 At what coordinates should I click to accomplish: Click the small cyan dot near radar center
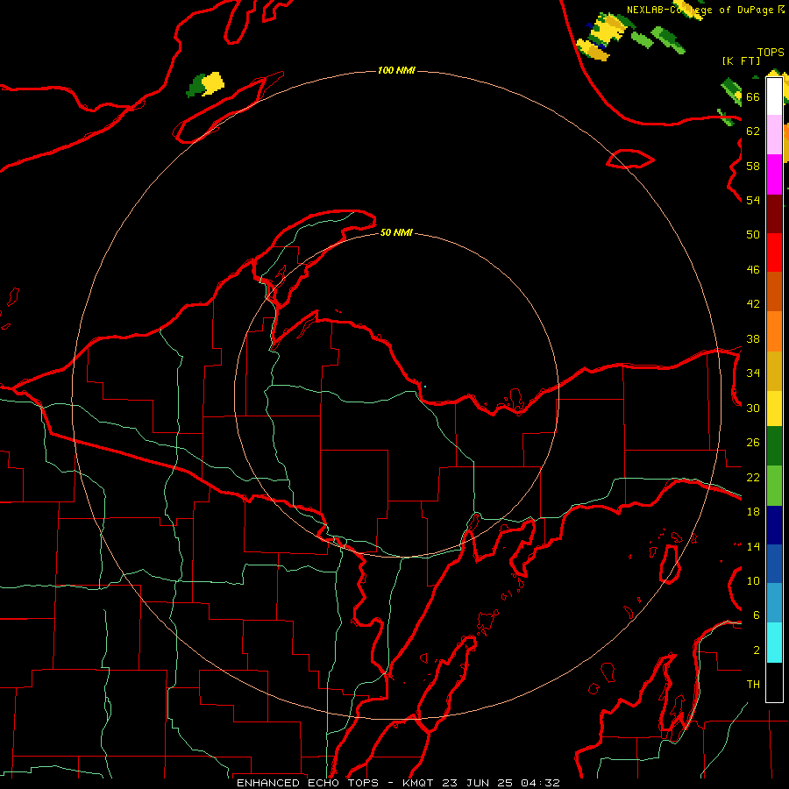pos(425,387)
